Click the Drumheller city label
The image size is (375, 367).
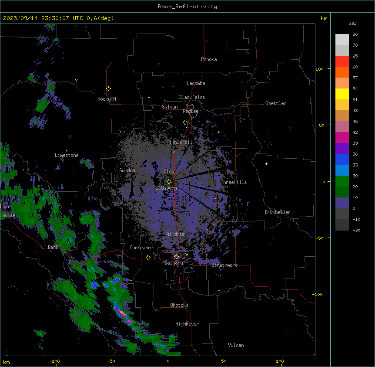pyautogui.click(x=278, y=212)
